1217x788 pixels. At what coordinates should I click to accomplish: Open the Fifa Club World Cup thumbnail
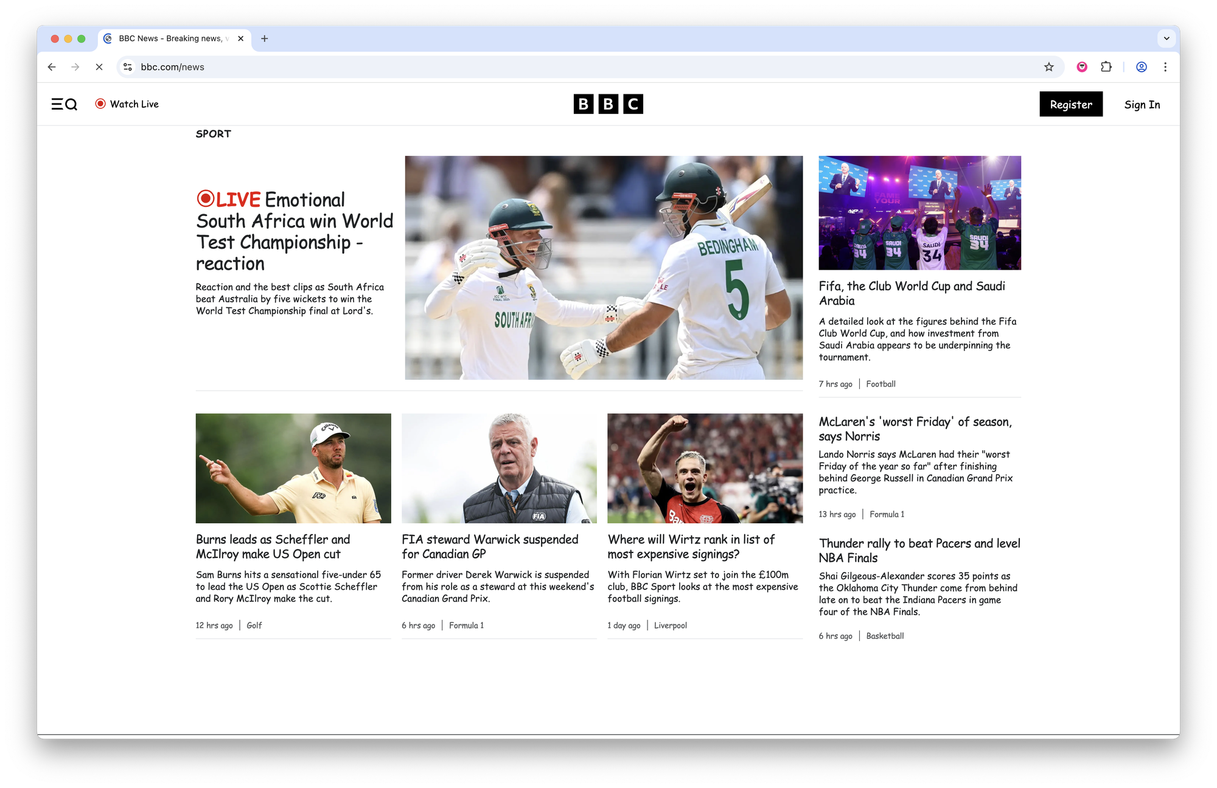(919, 212)
